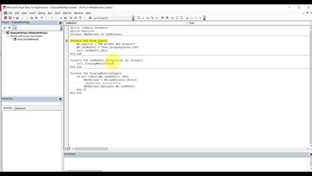Select Form_frmWebBrowser in project tree
Viewport: 312px width, 176px height.
28,39
